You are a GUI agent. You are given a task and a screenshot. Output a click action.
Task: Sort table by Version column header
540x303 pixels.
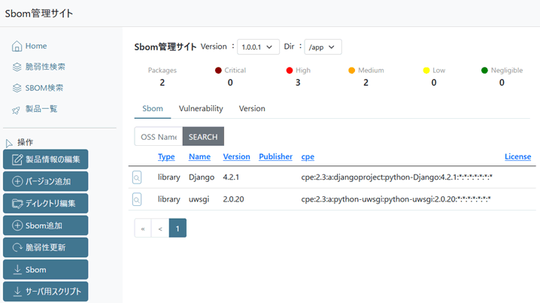[236, 156]
